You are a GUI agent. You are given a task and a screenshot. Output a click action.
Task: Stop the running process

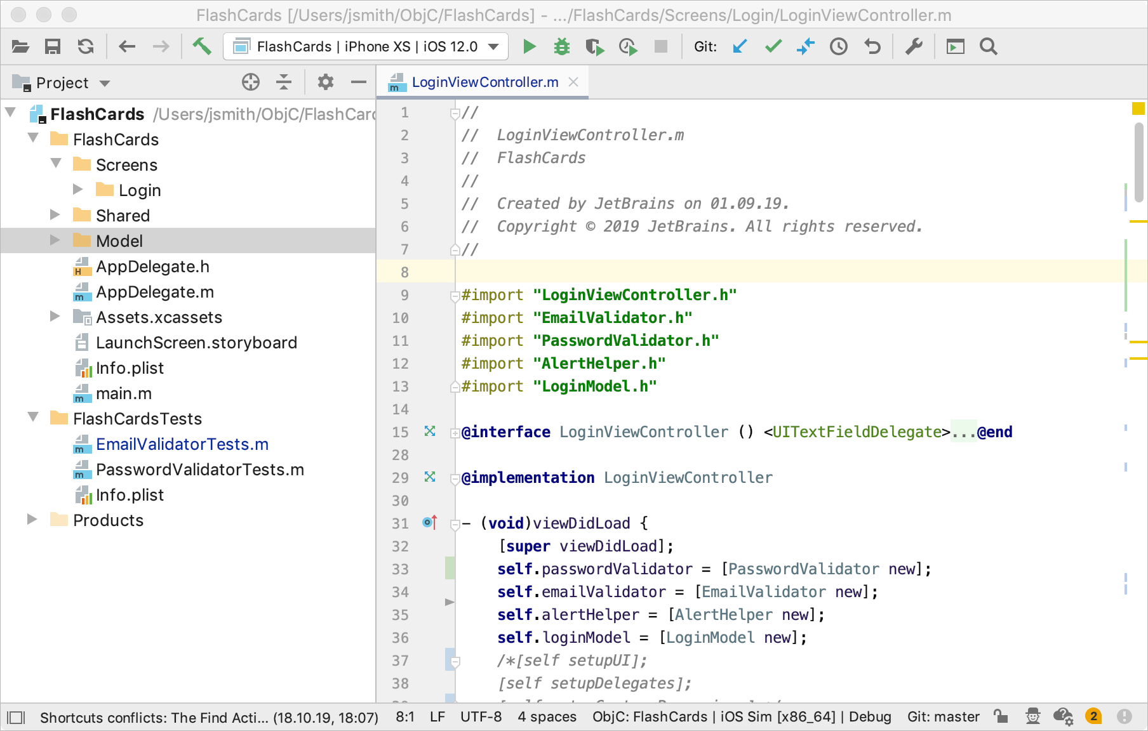(661, 46)
